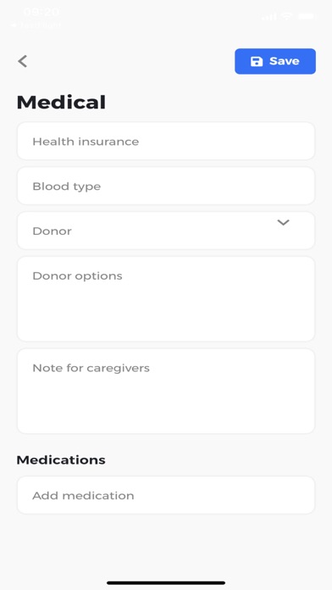Screen dimensions: 332x590
Task: Tap the 09:20 clock in status bar
Action: point(41,13)
